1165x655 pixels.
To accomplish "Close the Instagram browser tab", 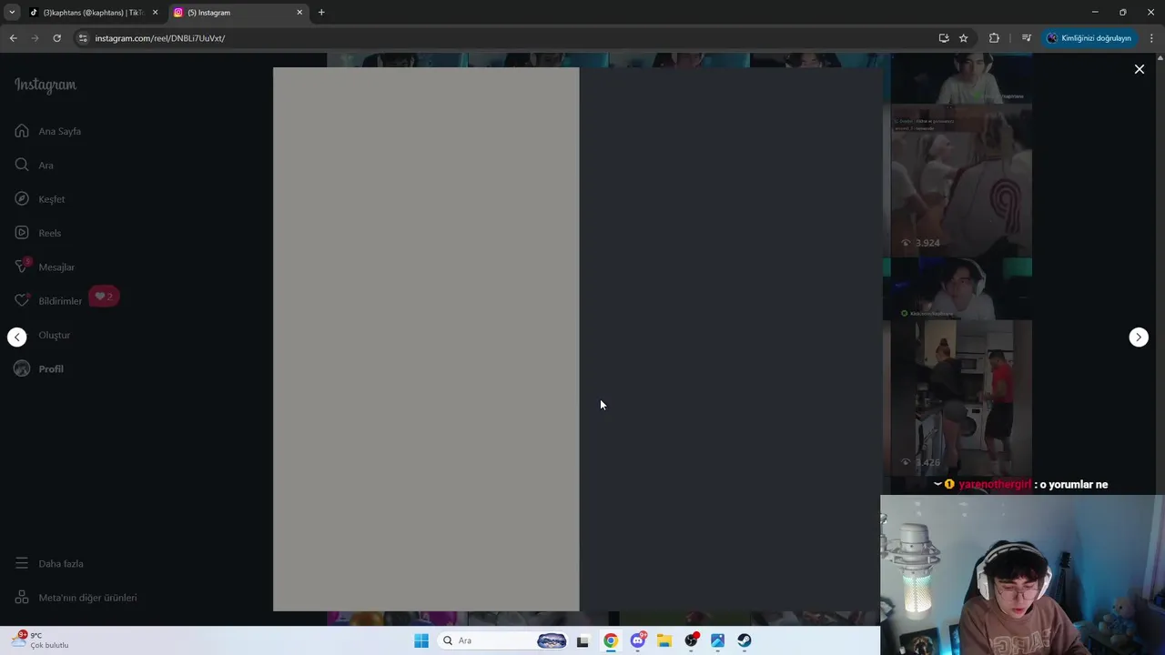I will 299,13.
